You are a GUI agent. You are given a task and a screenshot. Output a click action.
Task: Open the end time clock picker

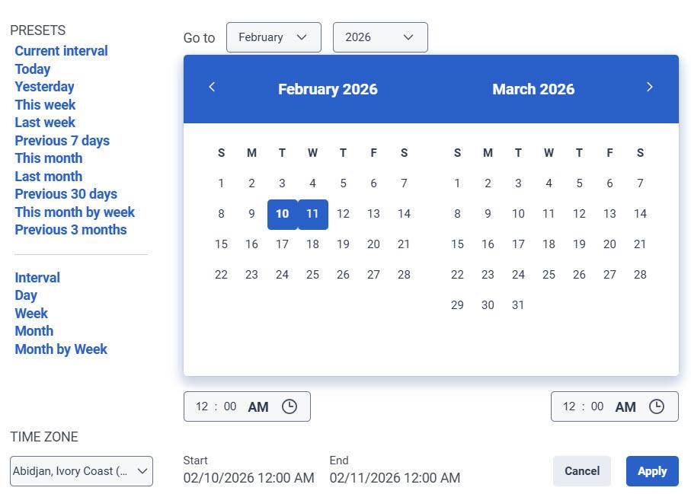click(x=657, y=406)
